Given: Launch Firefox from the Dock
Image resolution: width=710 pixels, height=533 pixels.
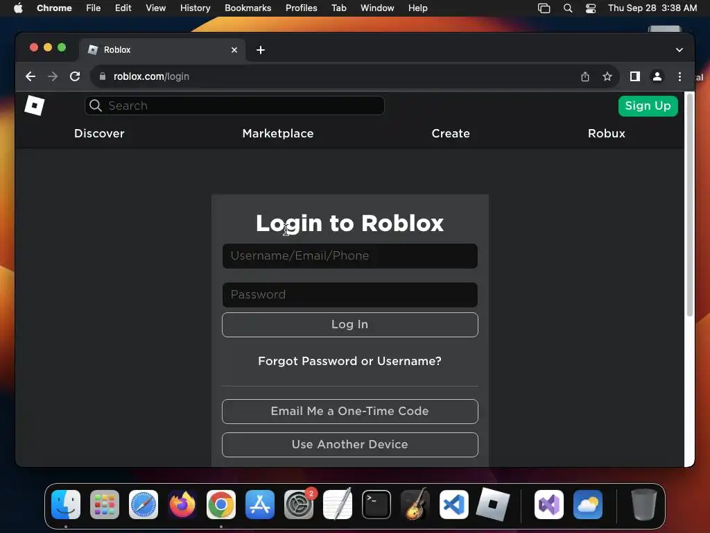Looking at the screenshot, I should [182, 505].
